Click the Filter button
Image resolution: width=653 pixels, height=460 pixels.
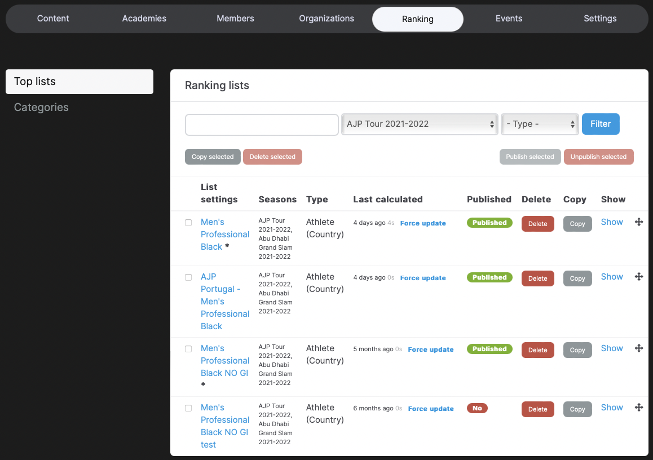pyautogui.click(x=600, y=124)
